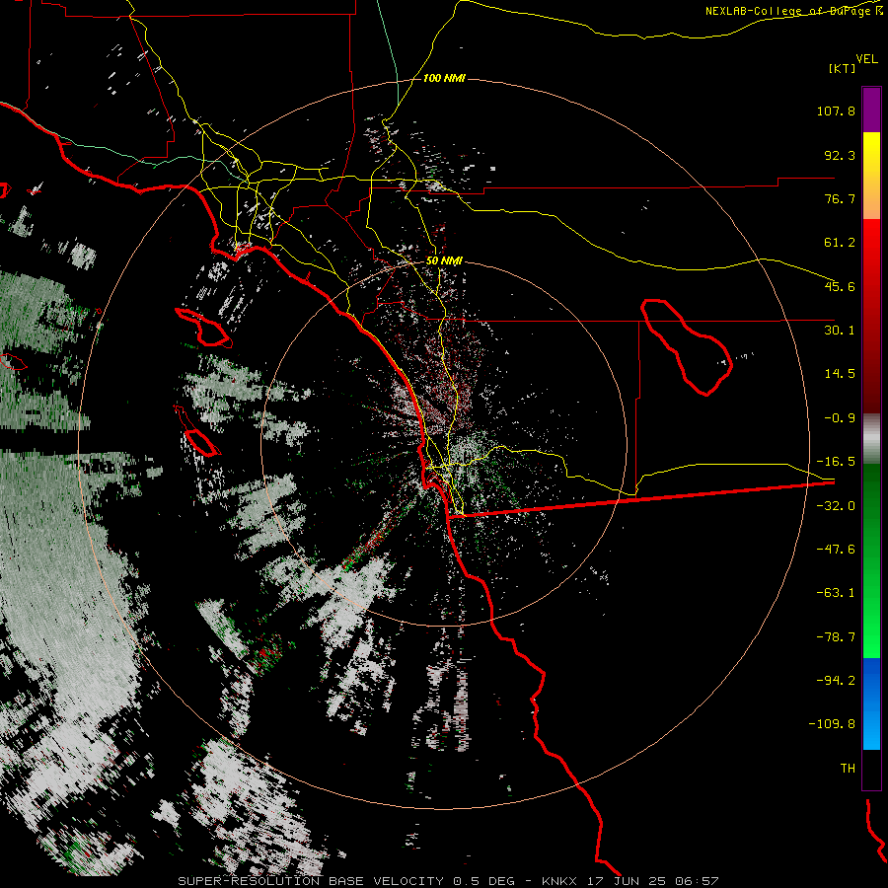Click the gray near-zero color bar segment
Screen dimensions: 888x888
871,439
